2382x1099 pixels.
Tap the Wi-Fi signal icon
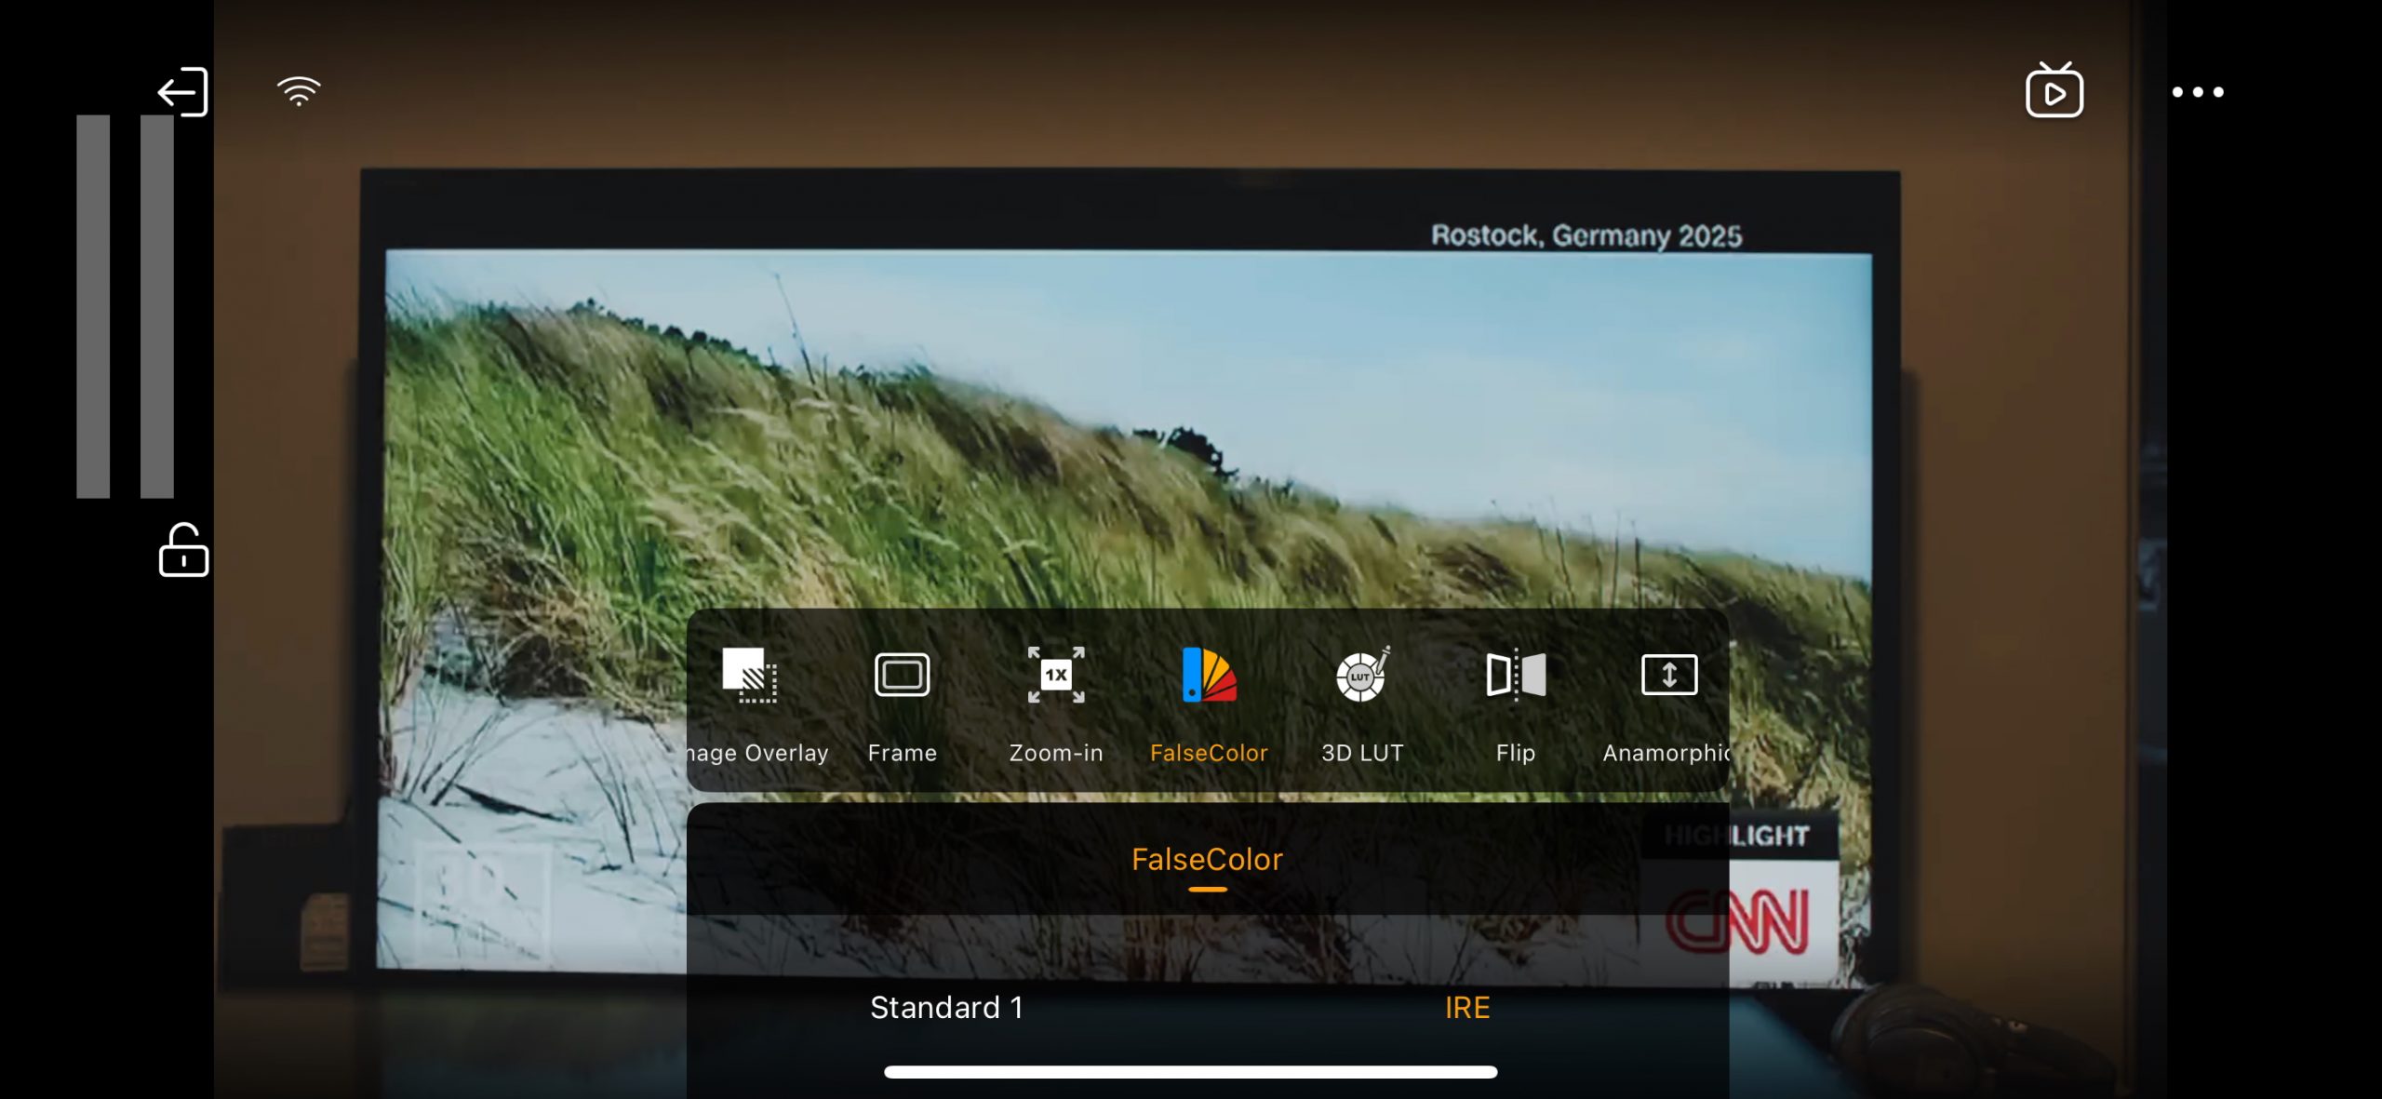299,91
